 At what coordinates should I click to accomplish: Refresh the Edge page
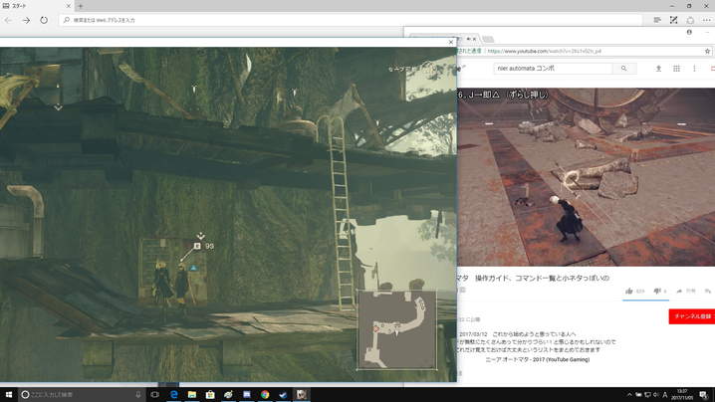44,20
